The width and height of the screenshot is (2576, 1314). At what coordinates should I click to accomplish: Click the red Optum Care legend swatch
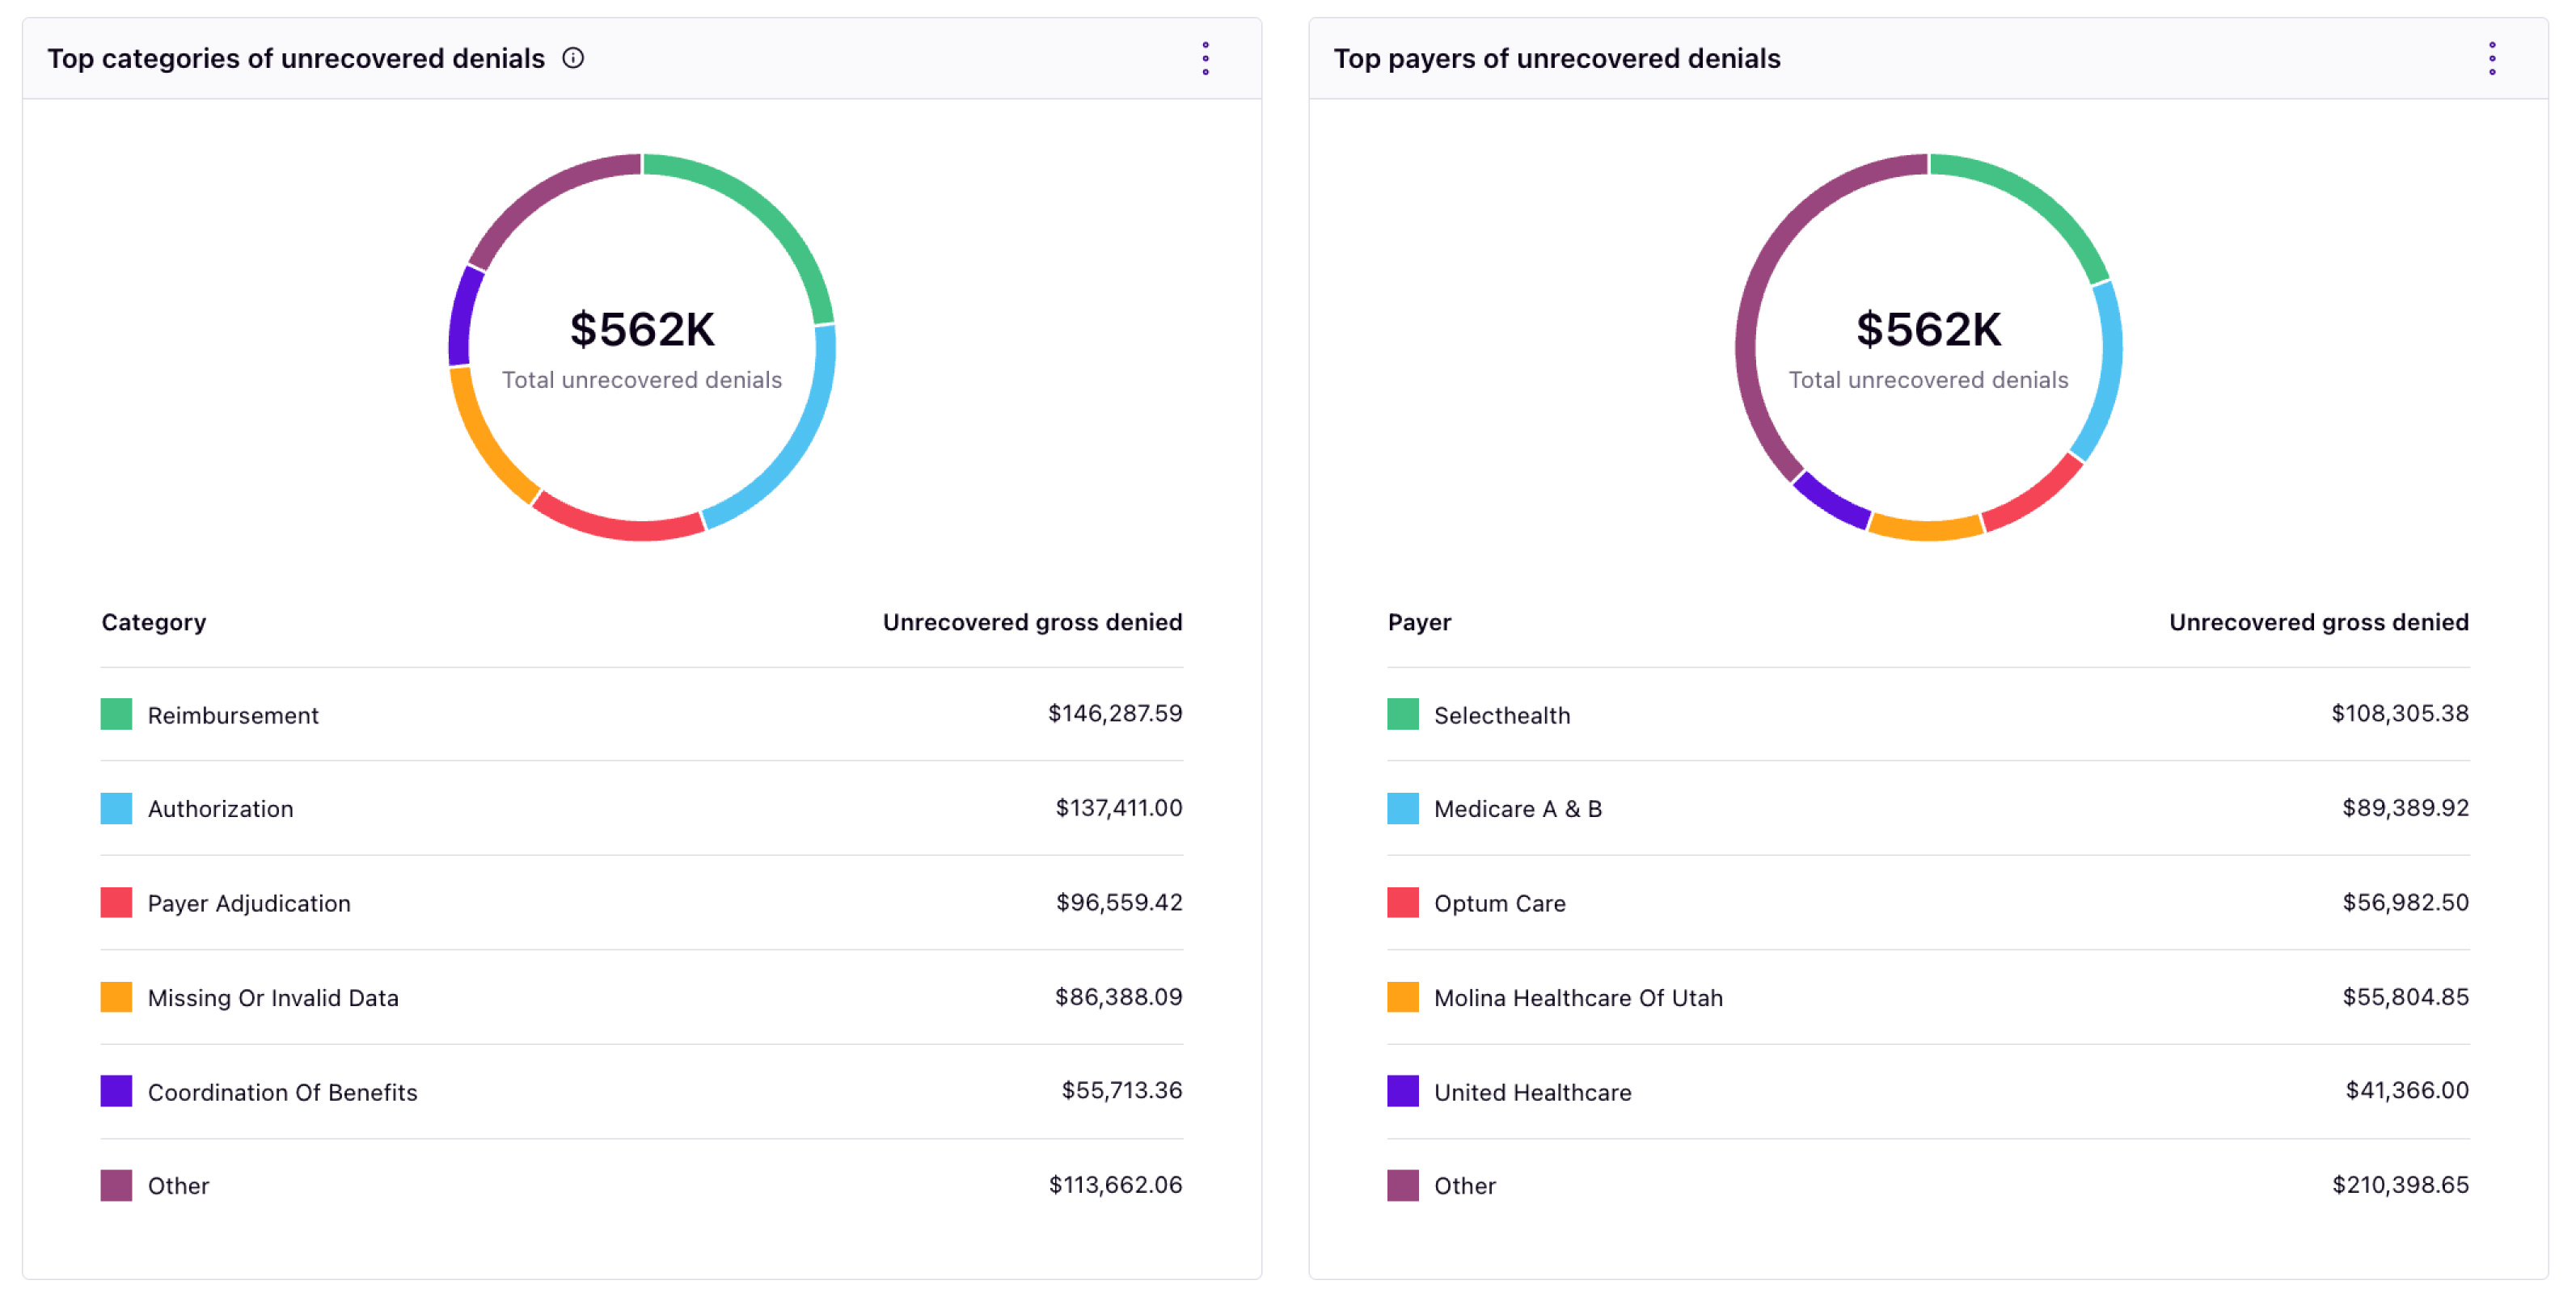coord(1402,903)
